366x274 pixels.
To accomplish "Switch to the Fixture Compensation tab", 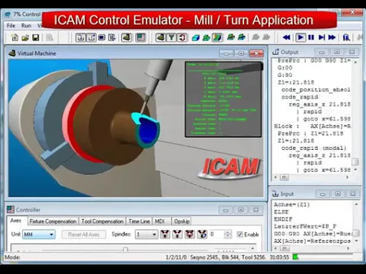I will pos(53,221).
